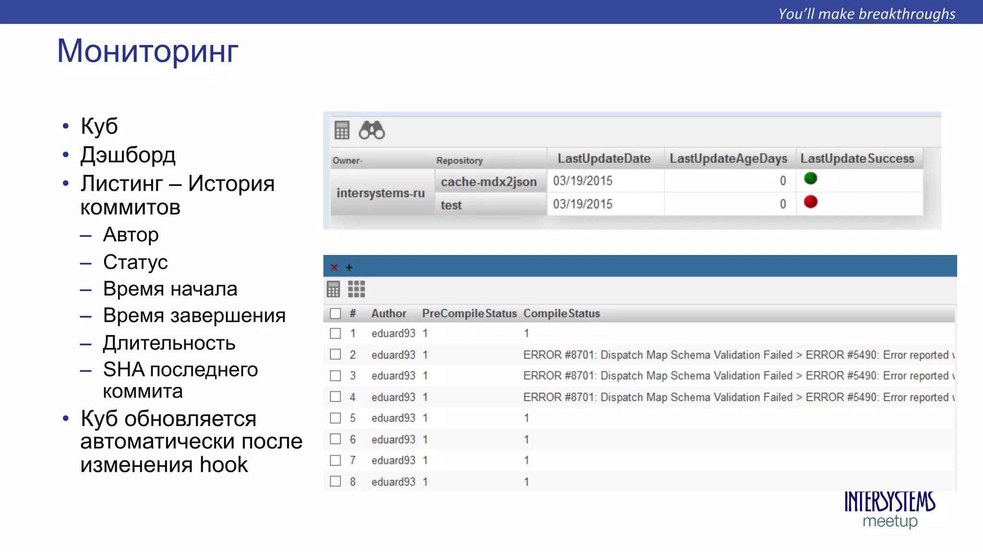Image resolution: width=983 pixels, height=552 pixels.
Task: Check the checkbox for row 1
Action: tap(336, 333)
